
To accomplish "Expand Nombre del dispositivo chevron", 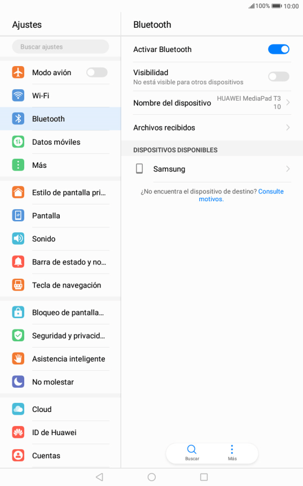I will click(288, 103).
